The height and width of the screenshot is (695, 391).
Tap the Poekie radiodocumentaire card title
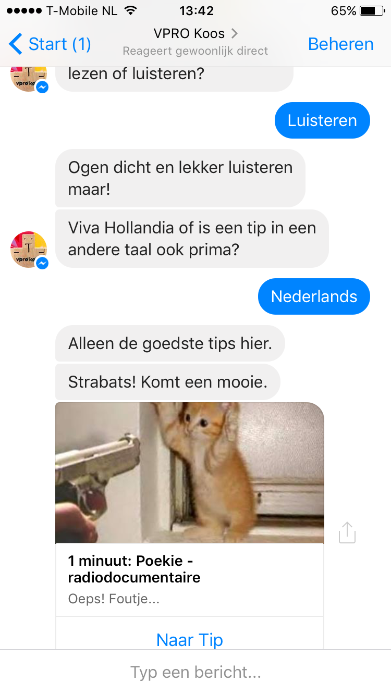pyautogui.click(x=134, y=569)
